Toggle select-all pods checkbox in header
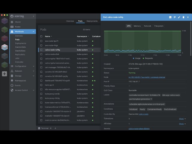192x144 pixels. pyautogui.click(x=41, y=36)
